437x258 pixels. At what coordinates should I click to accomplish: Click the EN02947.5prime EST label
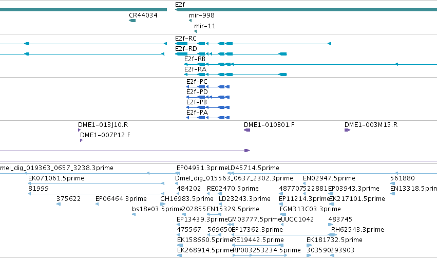click(329, 178)
